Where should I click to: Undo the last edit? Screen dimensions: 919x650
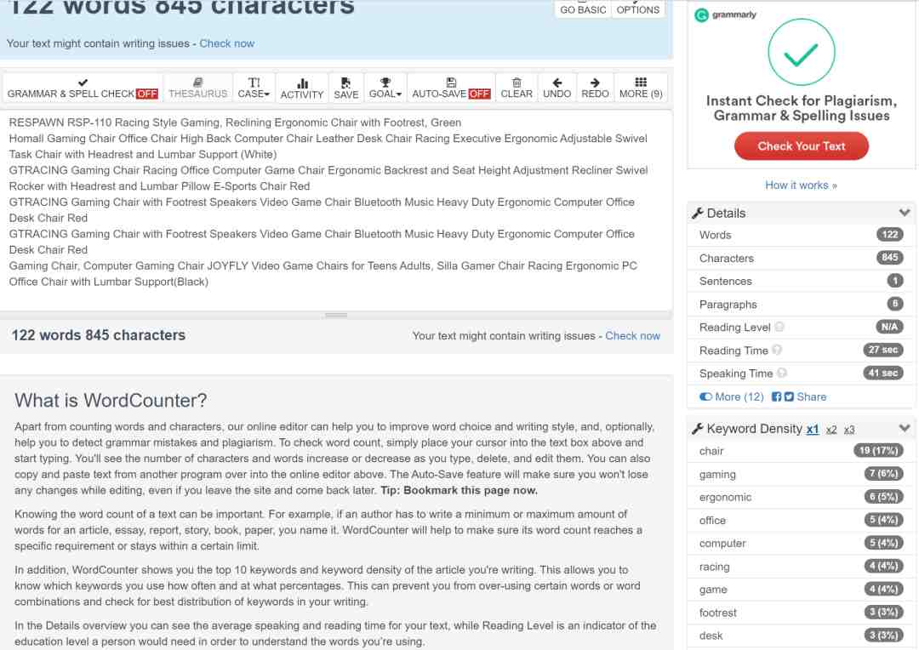point(557,88)
